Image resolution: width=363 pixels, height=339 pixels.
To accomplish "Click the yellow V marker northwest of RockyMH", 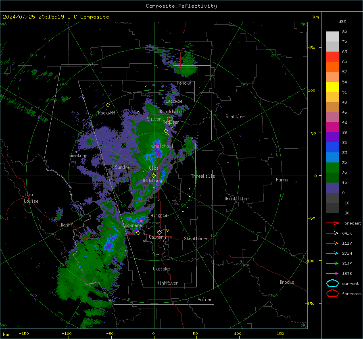I will pos(83,98).
